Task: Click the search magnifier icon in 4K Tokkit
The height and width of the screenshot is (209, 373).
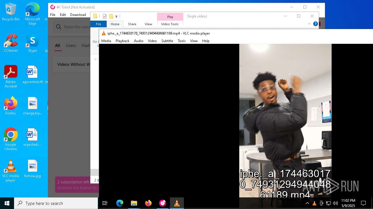Action: [59, 27]
